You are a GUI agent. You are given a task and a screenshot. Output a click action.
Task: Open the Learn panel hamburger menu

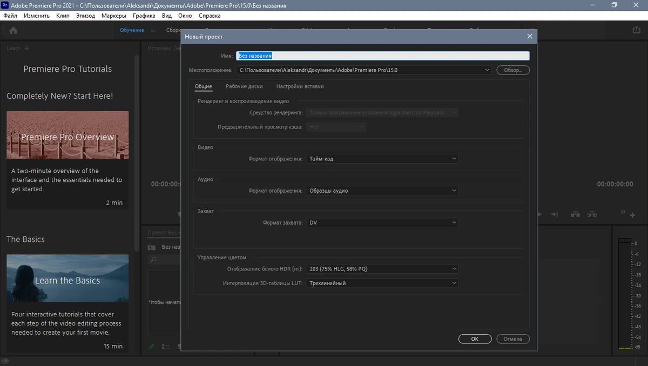[27, 48]
